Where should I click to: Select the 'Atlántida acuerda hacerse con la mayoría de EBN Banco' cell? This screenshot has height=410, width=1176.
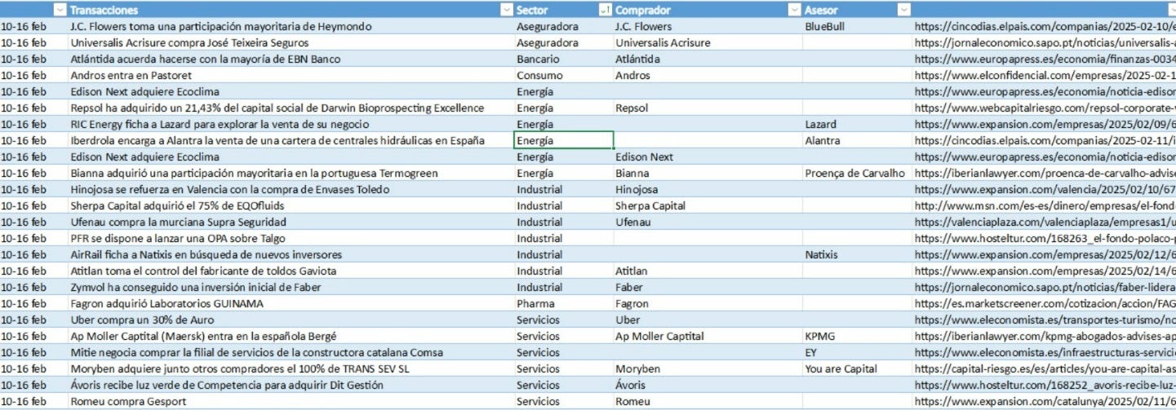pyautogui.click(x=290, y=59)
